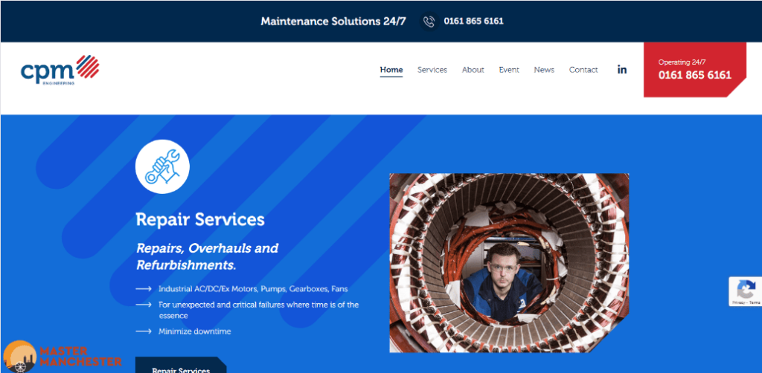This screenshot has height=373, width=762.
Task: Click the phone handset icon in top bar
Action: [x=429, y=22]
